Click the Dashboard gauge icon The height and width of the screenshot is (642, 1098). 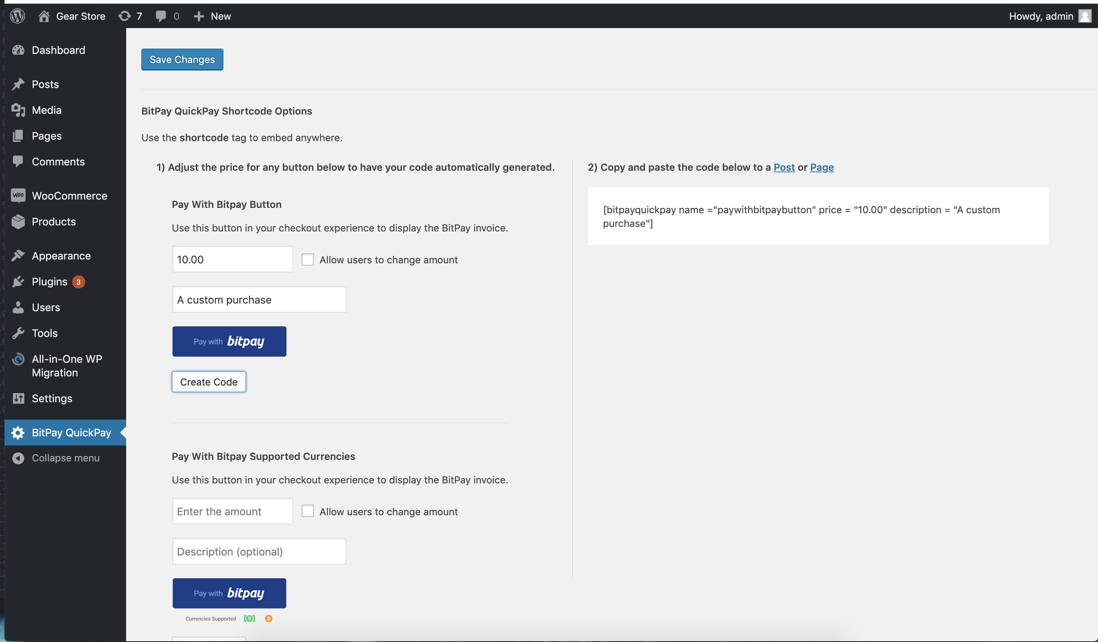click(18, 50)
